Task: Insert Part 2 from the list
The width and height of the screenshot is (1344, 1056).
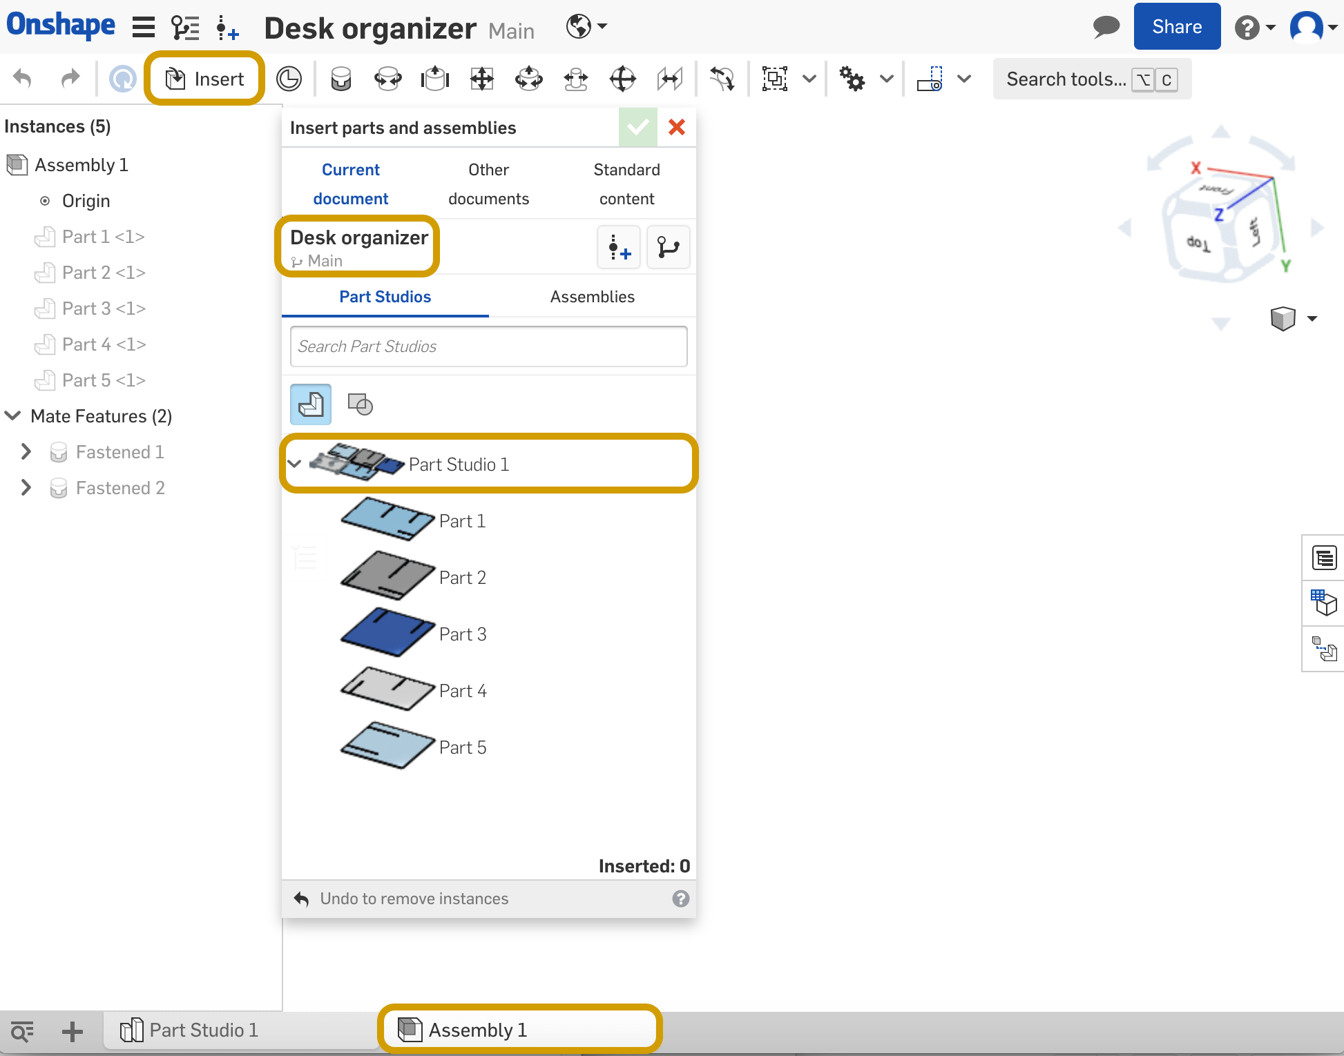Action: coord(414,577)
